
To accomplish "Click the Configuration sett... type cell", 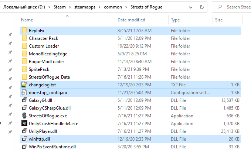I will [x=190, y=93].
